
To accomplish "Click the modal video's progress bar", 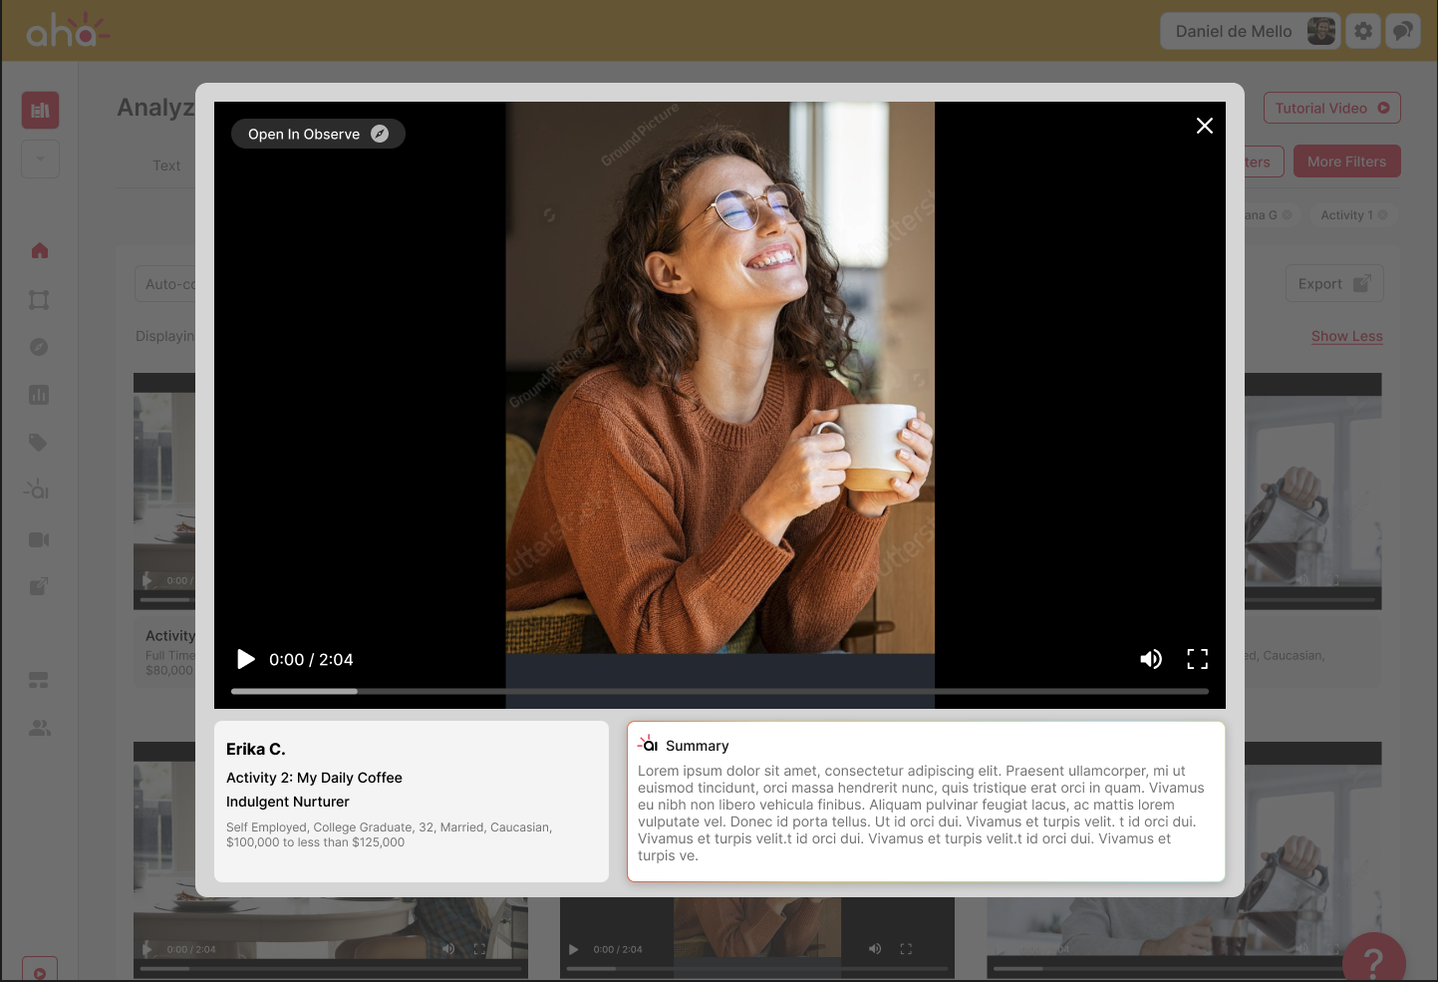I will [x=719, y=691].
